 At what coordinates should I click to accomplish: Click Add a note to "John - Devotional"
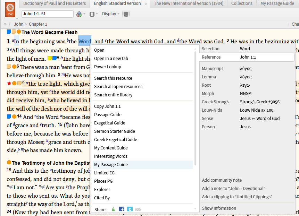[234, 188]
